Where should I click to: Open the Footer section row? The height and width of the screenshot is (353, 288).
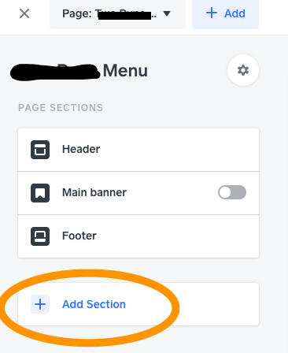coord(138,236)
